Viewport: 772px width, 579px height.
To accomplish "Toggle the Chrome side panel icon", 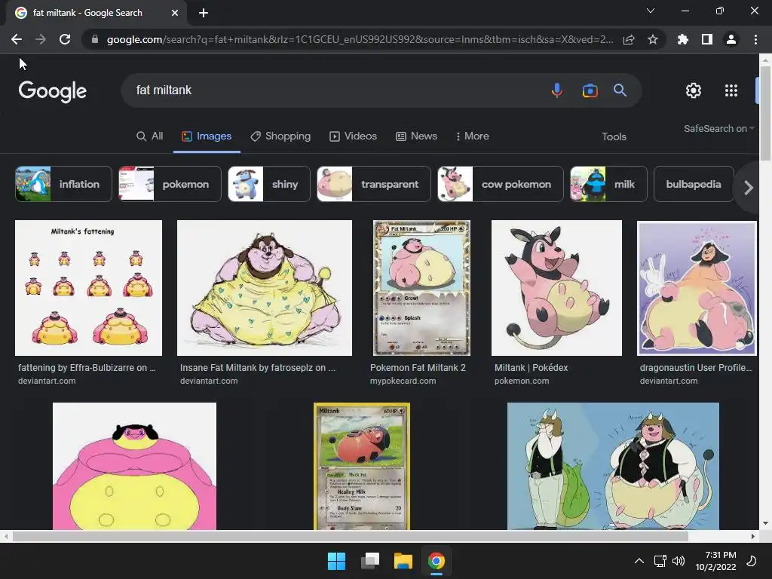I will click(707, 39).
